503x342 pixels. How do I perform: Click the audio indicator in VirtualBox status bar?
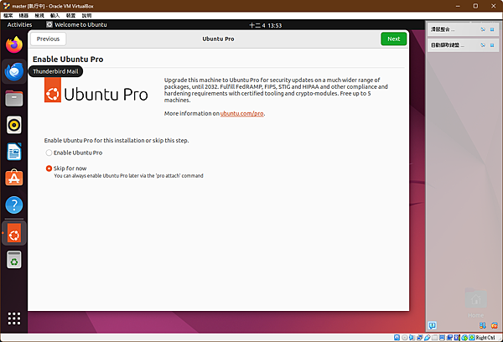point(412,338)
